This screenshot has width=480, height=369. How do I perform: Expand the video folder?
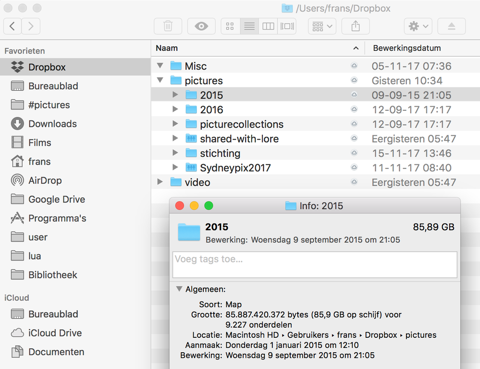pyautogui.click(x=160, y=182)
